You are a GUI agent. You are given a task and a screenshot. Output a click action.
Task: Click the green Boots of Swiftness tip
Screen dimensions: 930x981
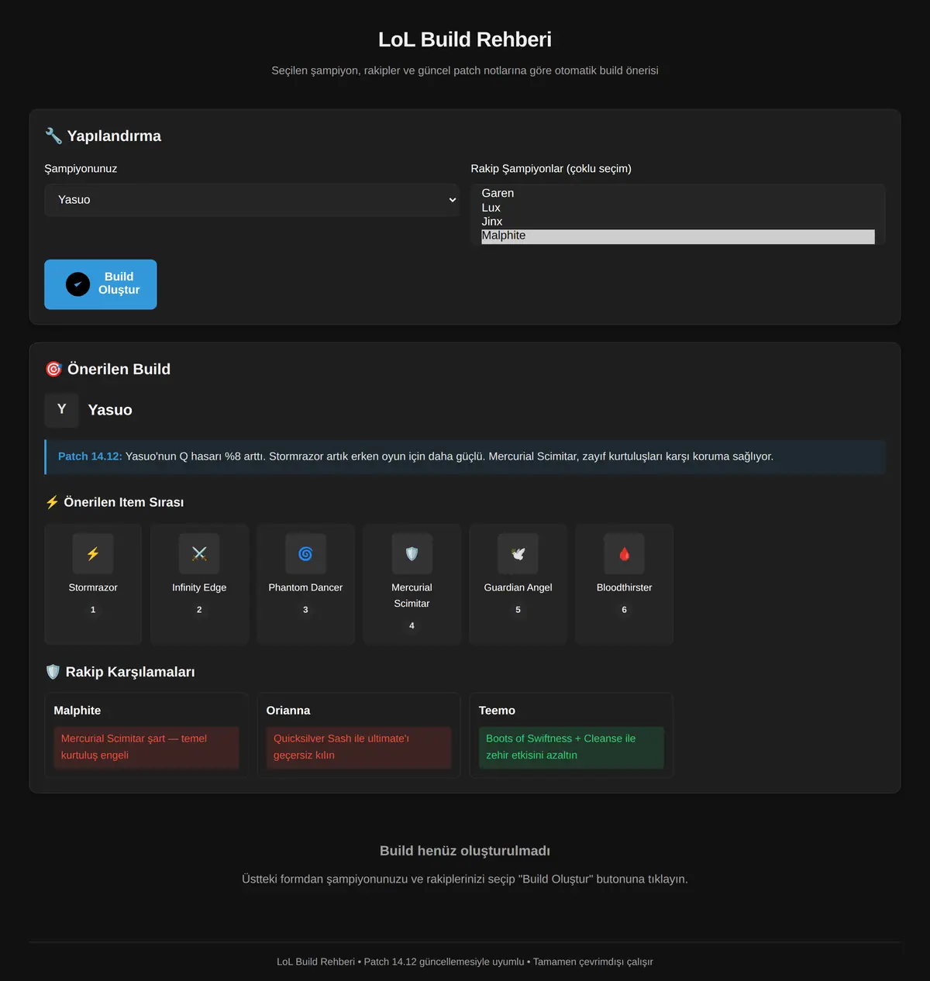tap(571, 747)
